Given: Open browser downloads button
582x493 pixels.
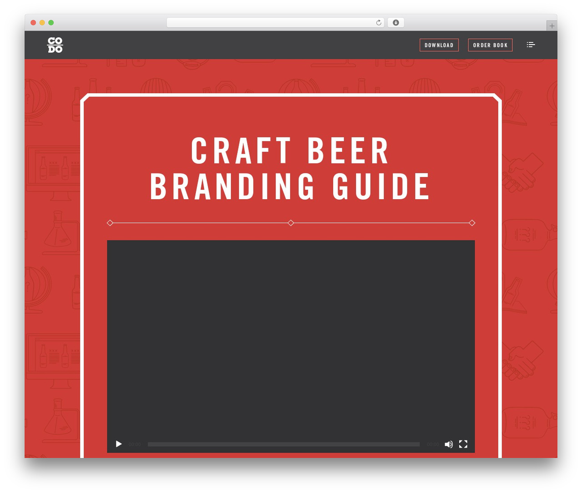Looking at the screenshot, I should 396,23.
